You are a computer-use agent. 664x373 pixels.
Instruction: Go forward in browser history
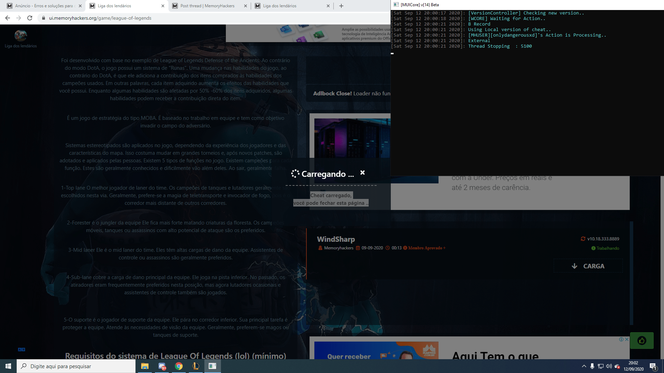point(19,18)
